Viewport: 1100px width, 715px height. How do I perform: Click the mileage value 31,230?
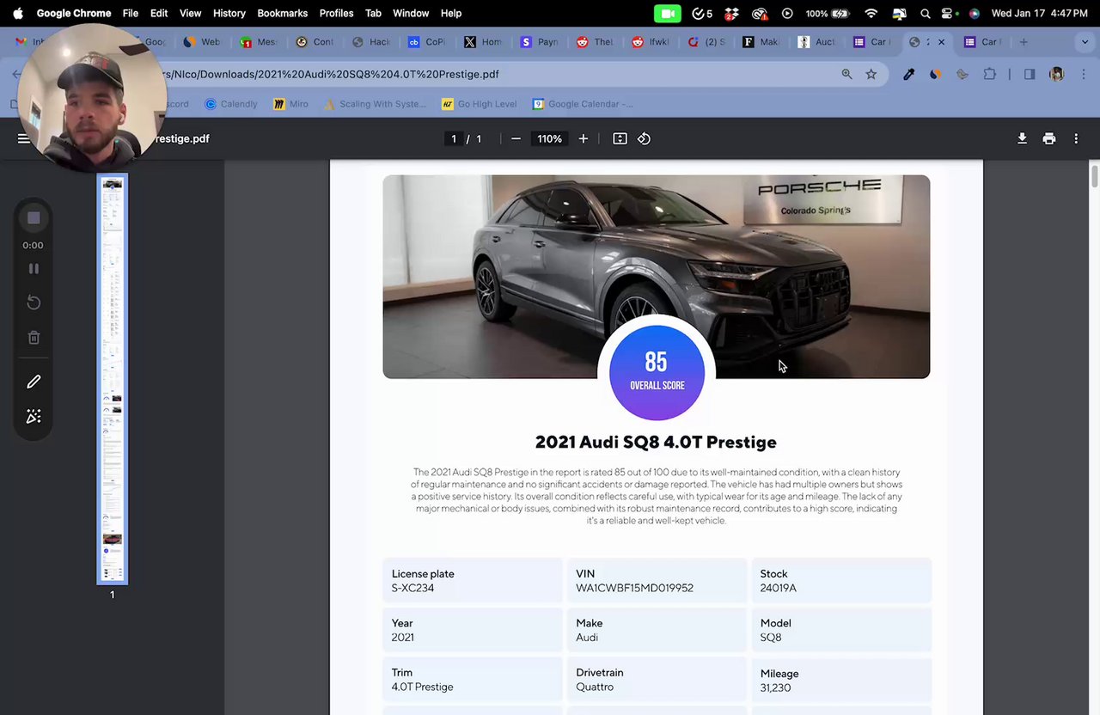tap(775, 687)
